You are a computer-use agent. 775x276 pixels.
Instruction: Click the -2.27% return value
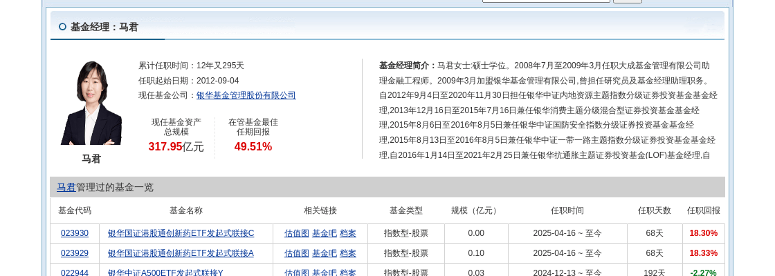tap(703, 272)
